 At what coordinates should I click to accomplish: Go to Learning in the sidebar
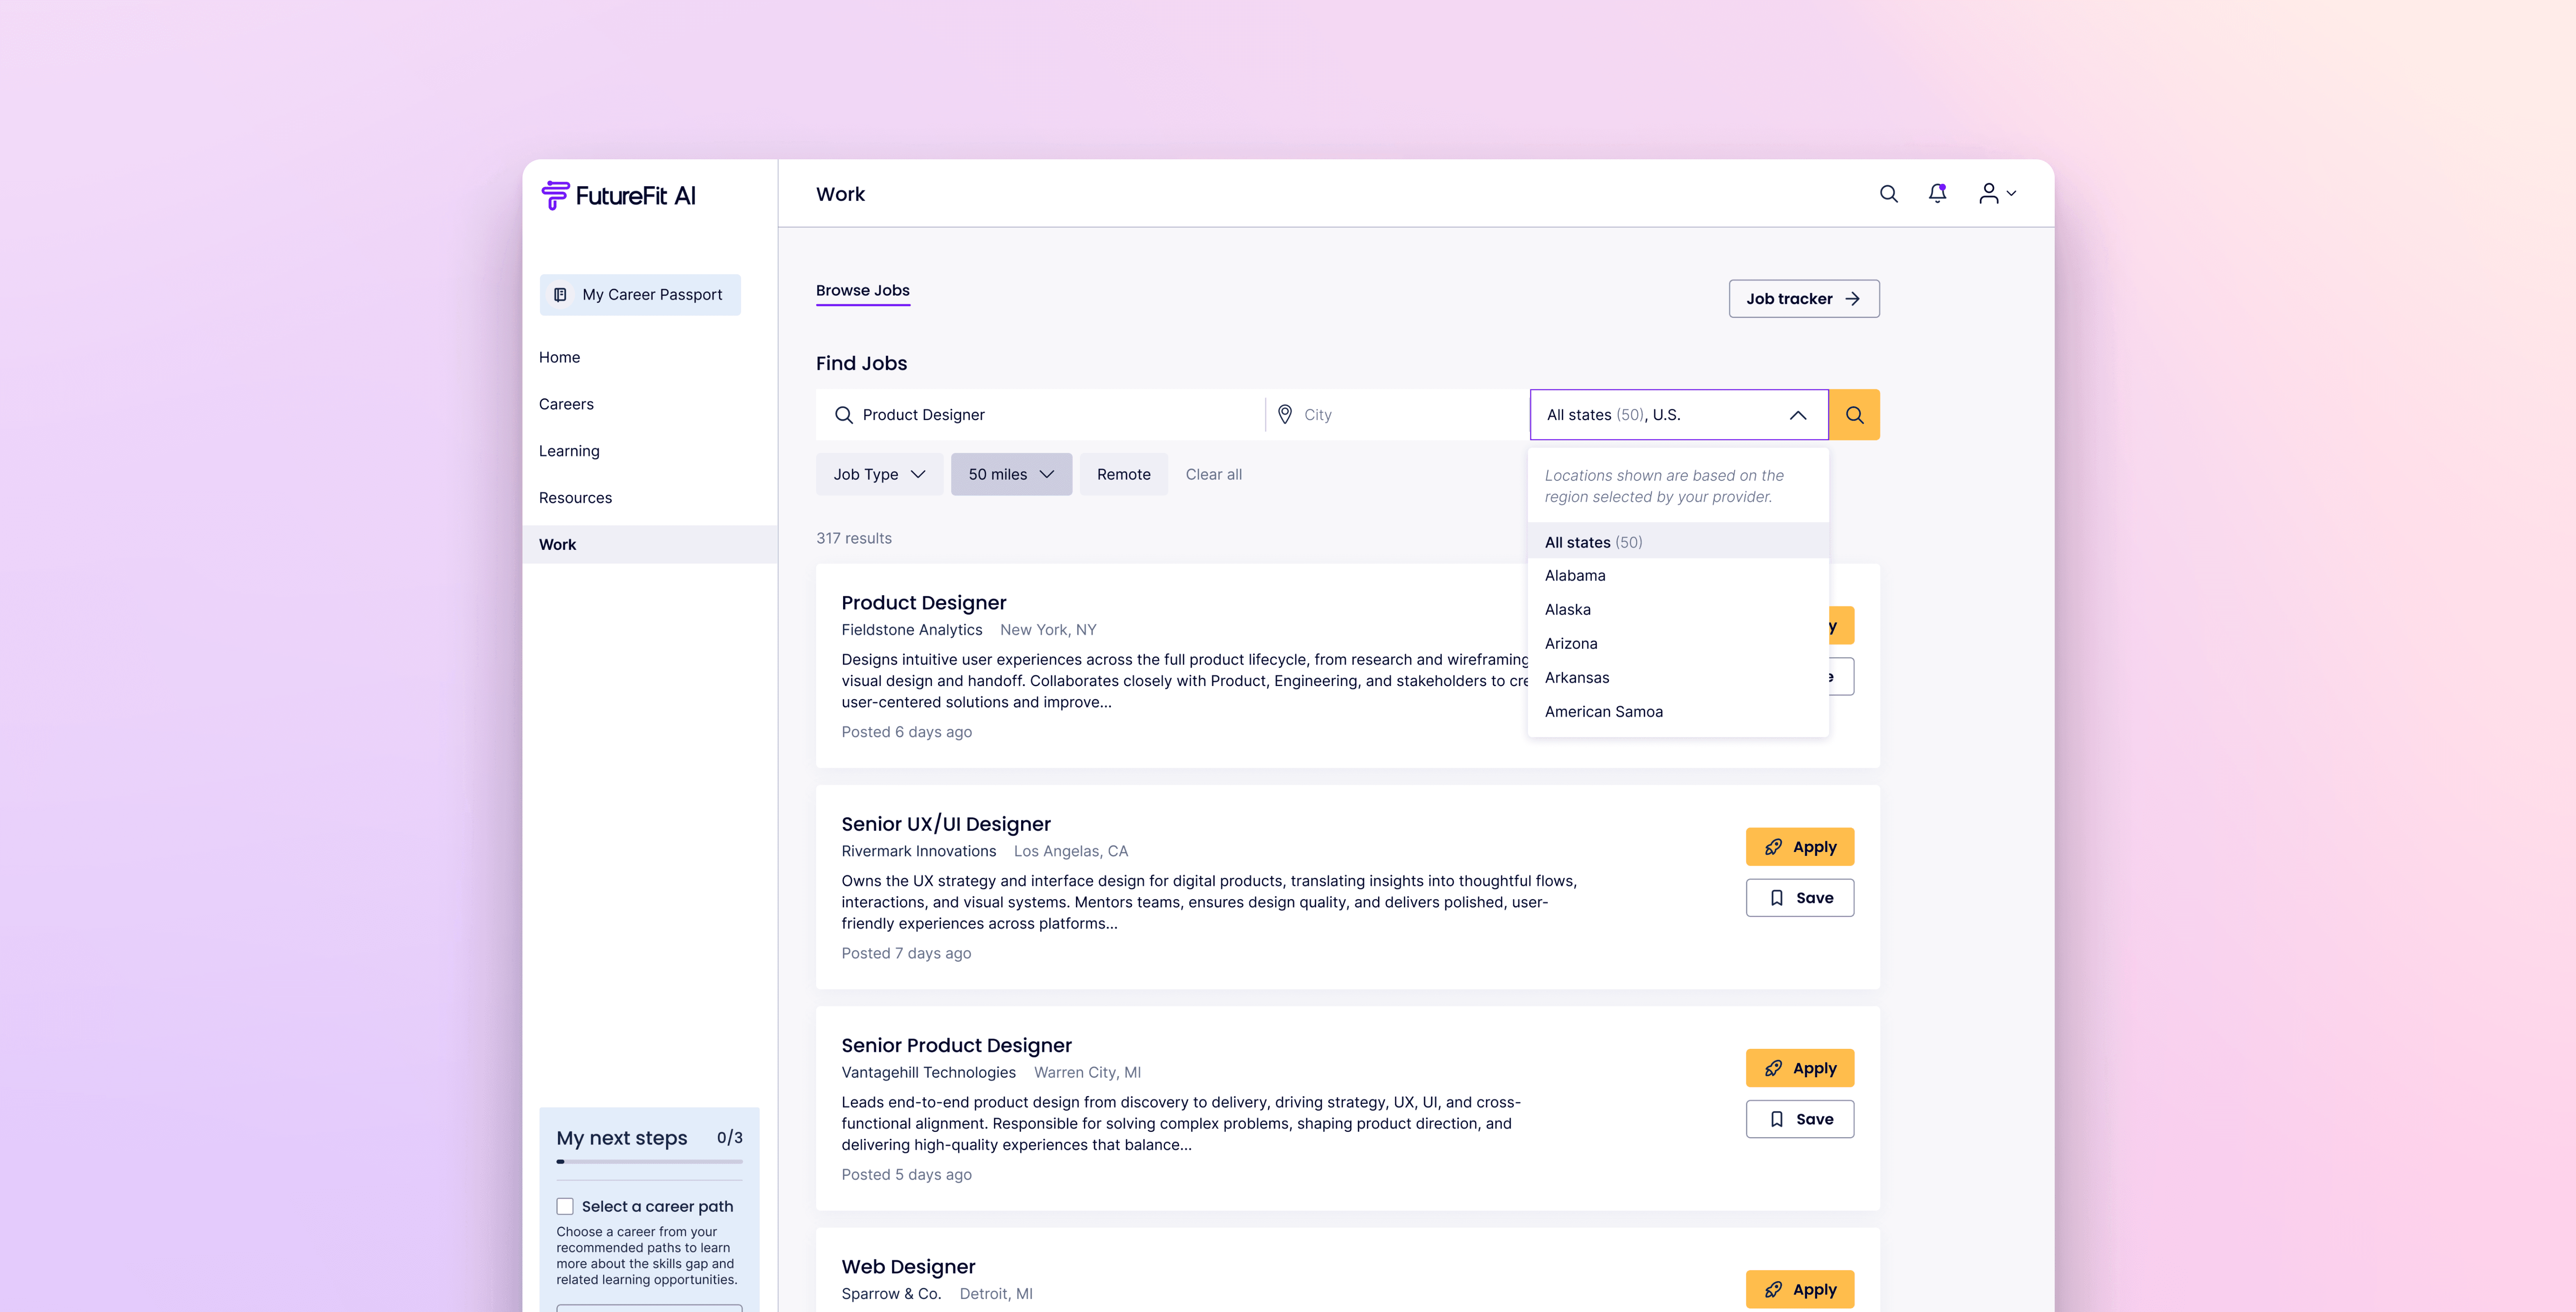[569, 451]
